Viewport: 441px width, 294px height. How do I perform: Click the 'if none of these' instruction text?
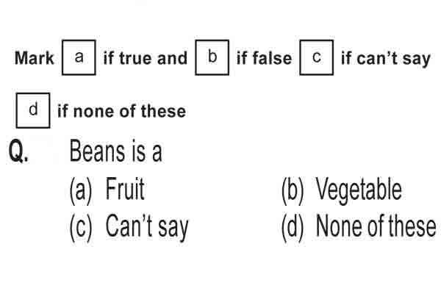click(121, 111)
